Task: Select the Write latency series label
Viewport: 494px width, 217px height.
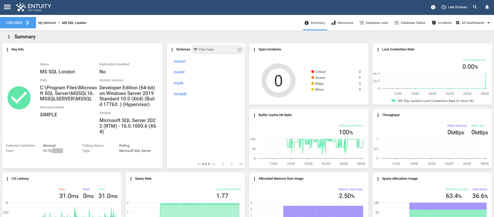Action: [x=102, y=189]
